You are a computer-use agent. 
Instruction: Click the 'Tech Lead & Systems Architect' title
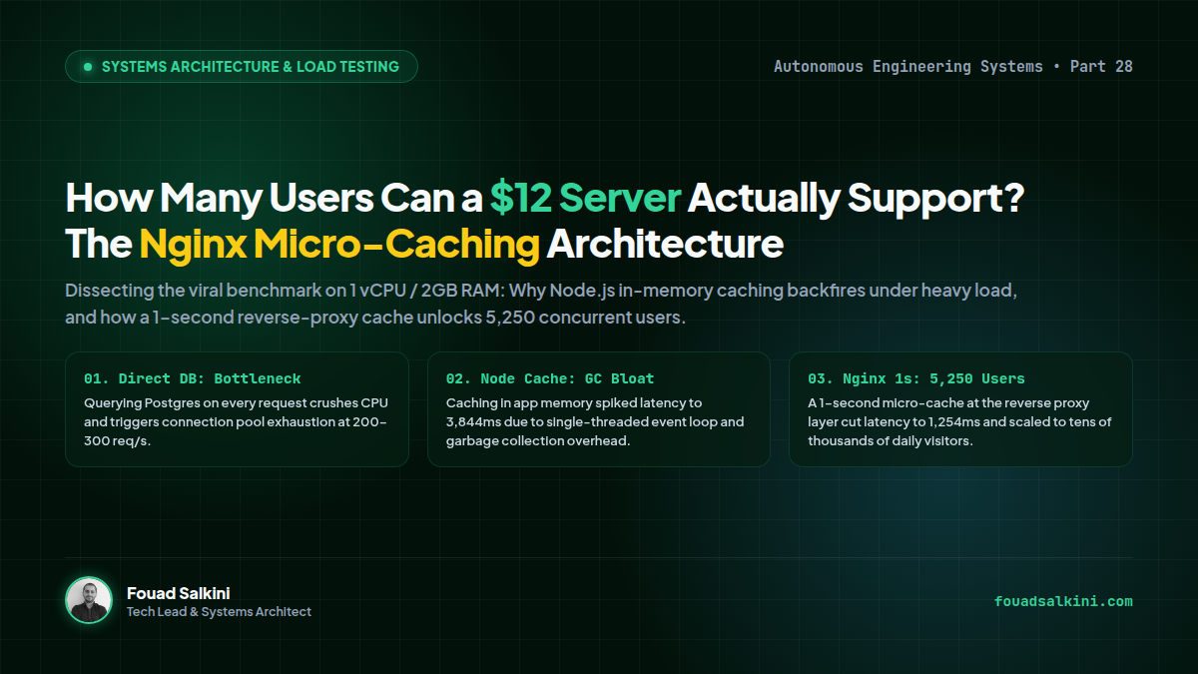pos(220,612)
